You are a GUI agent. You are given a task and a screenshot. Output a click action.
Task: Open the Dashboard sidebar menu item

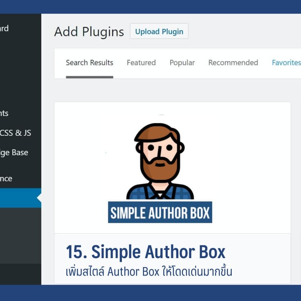pos(5,29)
